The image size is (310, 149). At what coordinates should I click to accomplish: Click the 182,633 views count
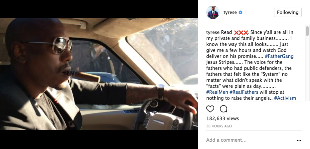point(223,118)
